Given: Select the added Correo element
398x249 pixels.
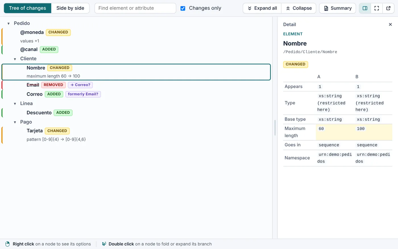Looking at the screenshot, I should (136, 94).
